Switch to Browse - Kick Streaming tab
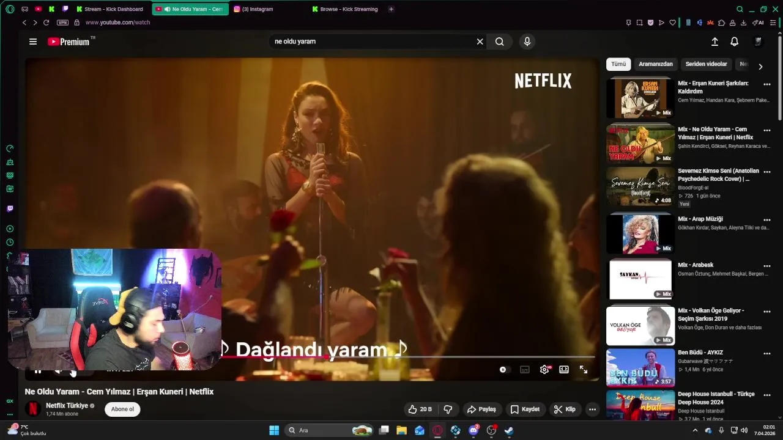Screen dimensions: 783x440 tap(345, 9)
